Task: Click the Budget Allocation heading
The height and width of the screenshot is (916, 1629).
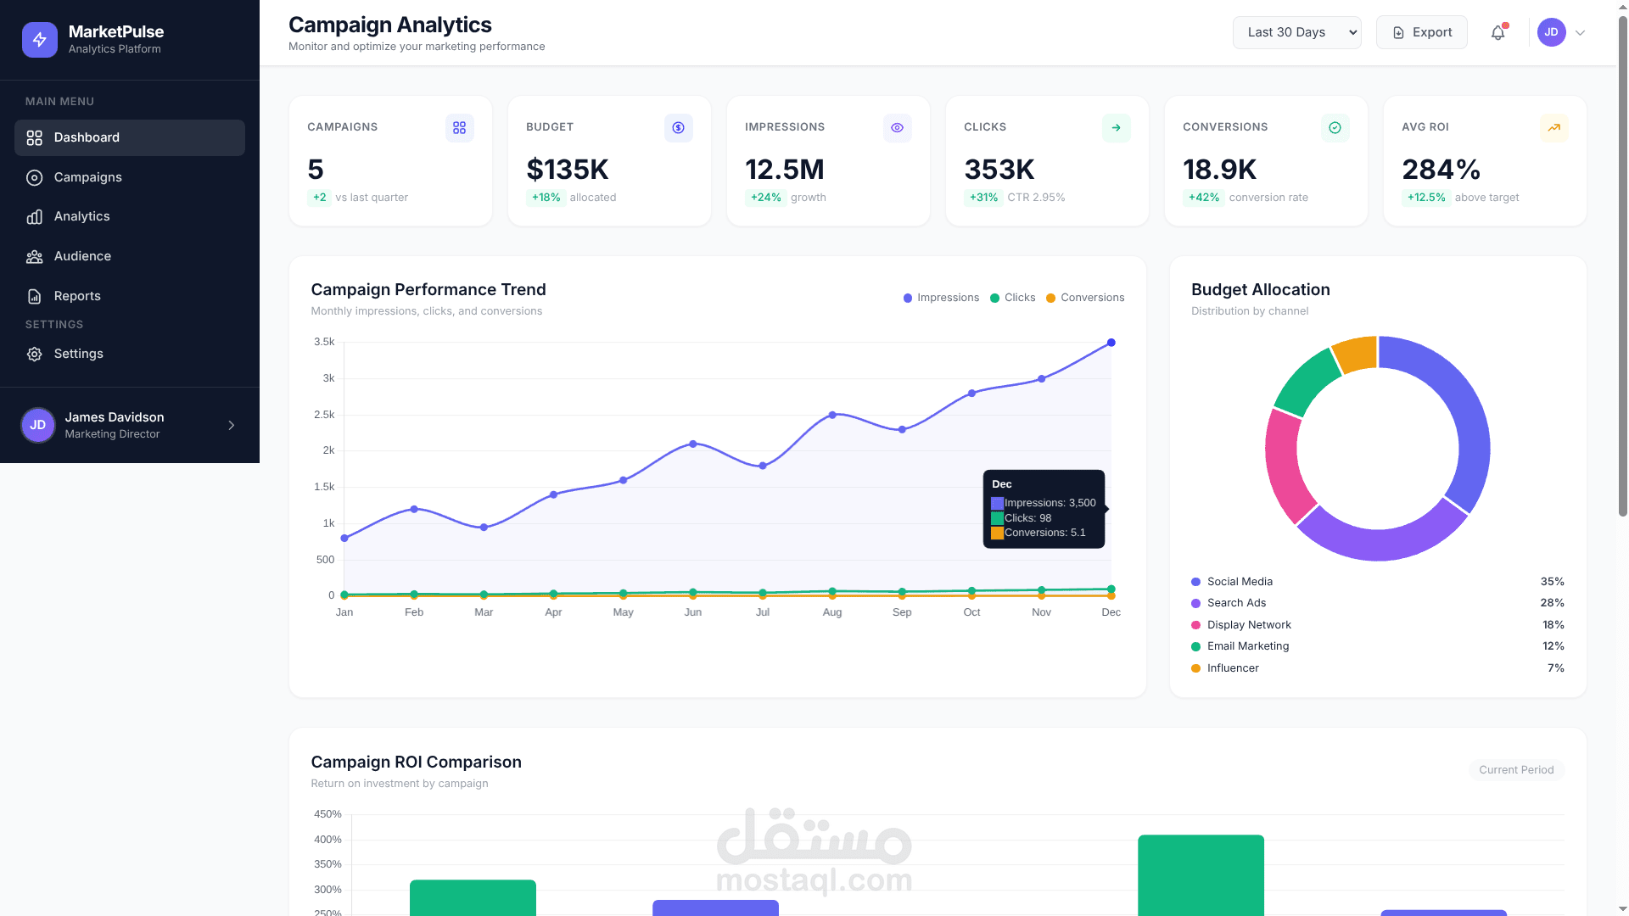Action: click(1260, 290)
